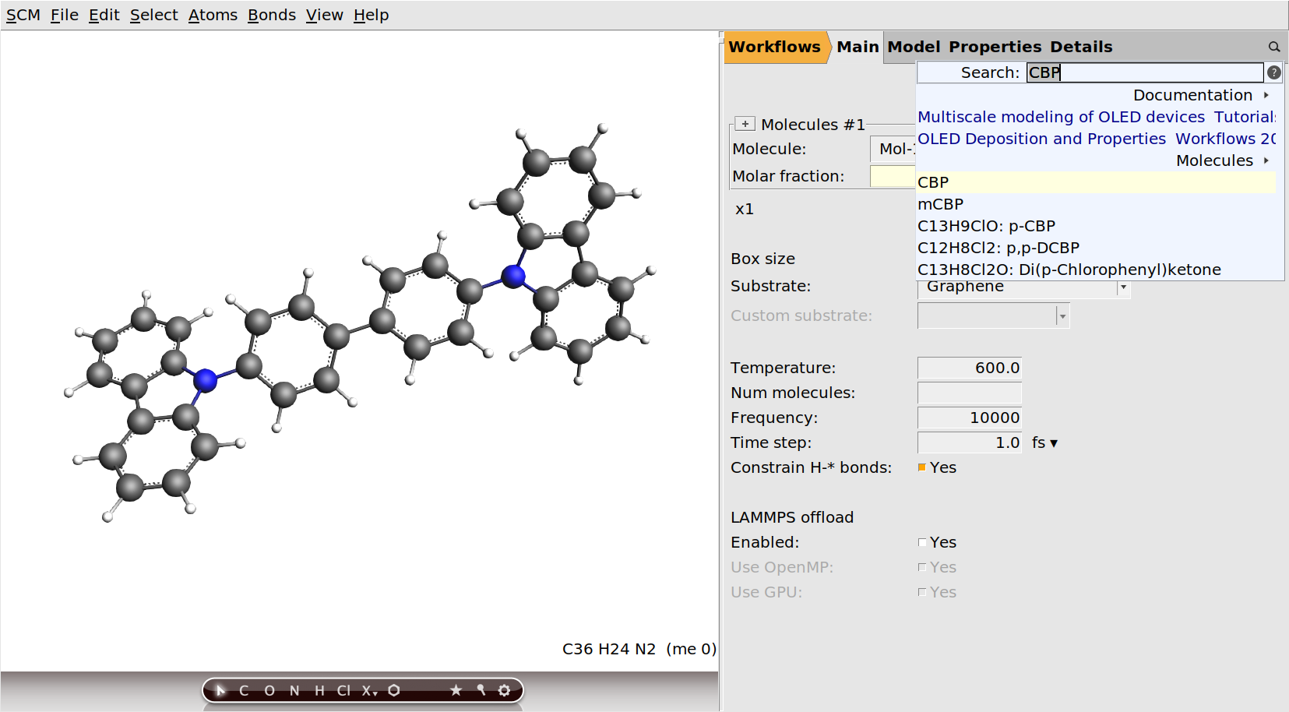Open the gear settings in the bottom toolbar
The width and height of the screenshot is (1289, 712).
(505, 690)
